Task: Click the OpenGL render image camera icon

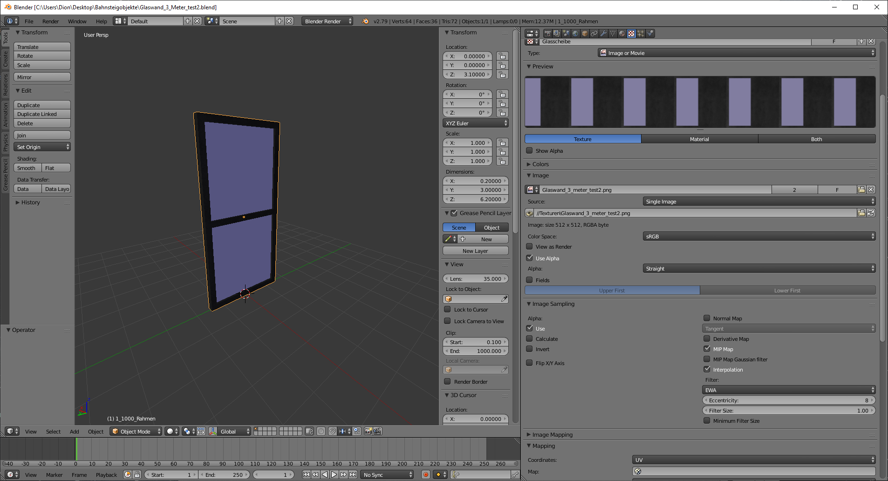Action: coord(368,432)
